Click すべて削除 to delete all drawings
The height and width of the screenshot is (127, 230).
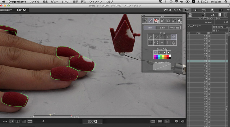click(174, 28)
